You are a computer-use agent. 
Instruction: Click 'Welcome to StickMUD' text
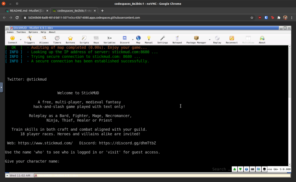(x=78, y=93)
